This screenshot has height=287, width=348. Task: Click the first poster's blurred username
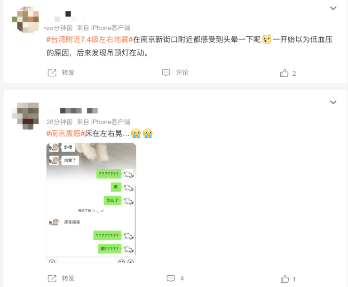[67, 16]
